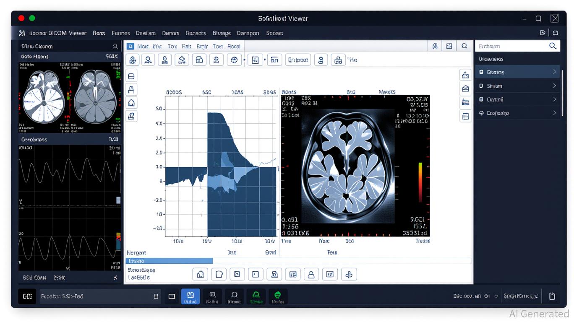Click the house icon in left vertical toolbar
Image resolution: width=574 pixels, height=322 pixels.
(131, 103)
